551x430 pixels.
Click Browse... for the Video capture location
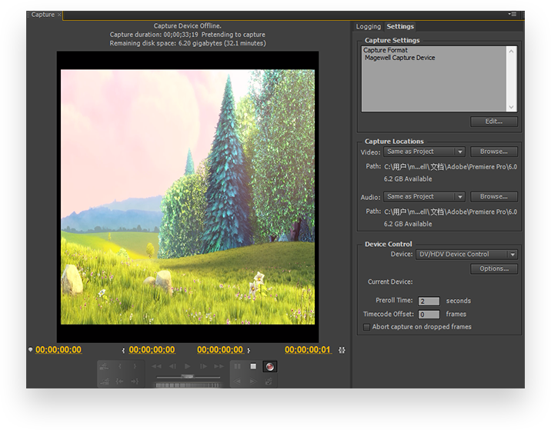point(493,152)
